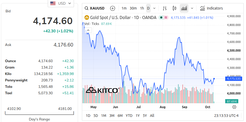This screenshot has width=246, height=122.
Task: Click the gold coin symbol logo
Action: click(87, 17)
